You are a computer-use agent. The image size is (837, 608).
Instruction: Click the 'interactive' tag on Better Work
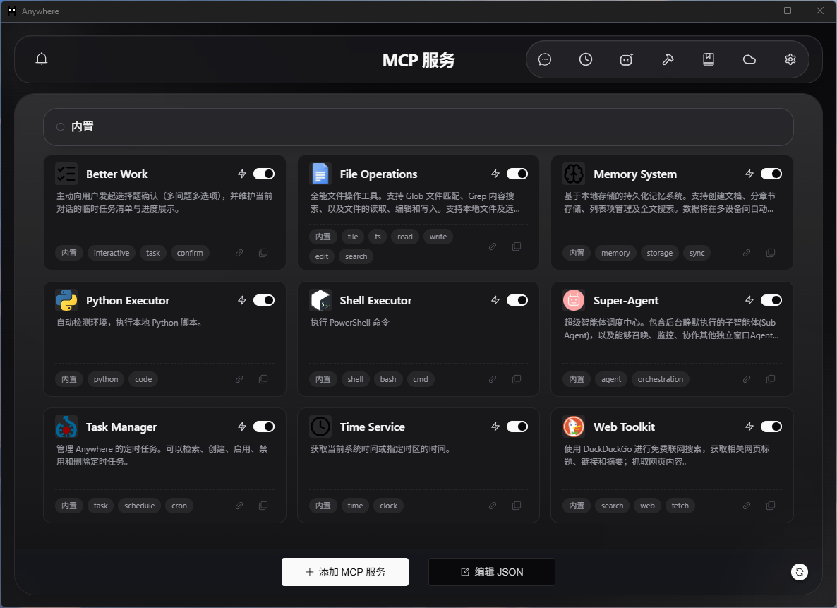coord(112,253)
